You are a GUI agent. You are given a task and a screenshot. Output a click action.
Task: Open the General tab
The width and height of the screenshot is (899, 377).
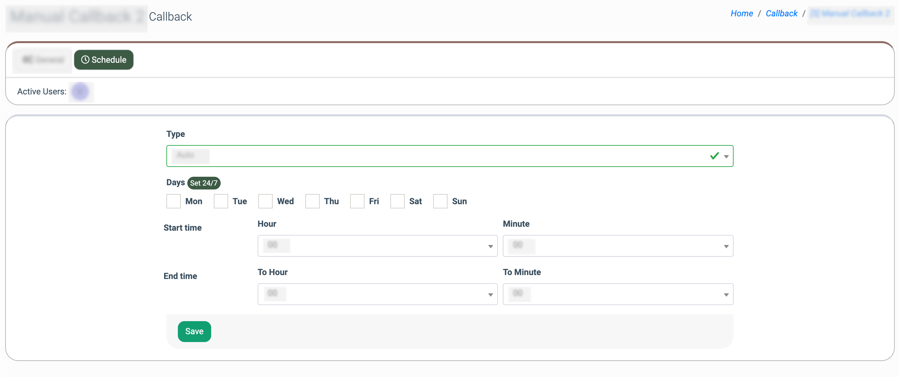(42, 60)
